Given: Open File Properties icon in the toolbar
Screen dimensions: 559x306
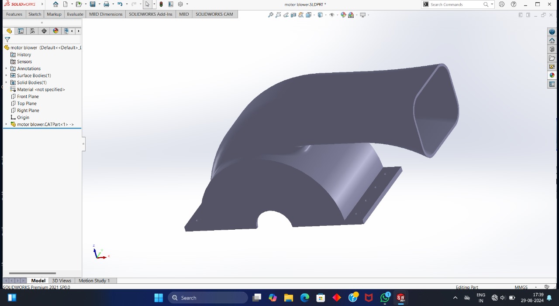Looking at the screenshot, I should [x=170, y=4].
